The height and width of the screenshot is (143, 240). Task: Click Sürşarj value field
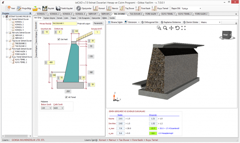[97, 32]
